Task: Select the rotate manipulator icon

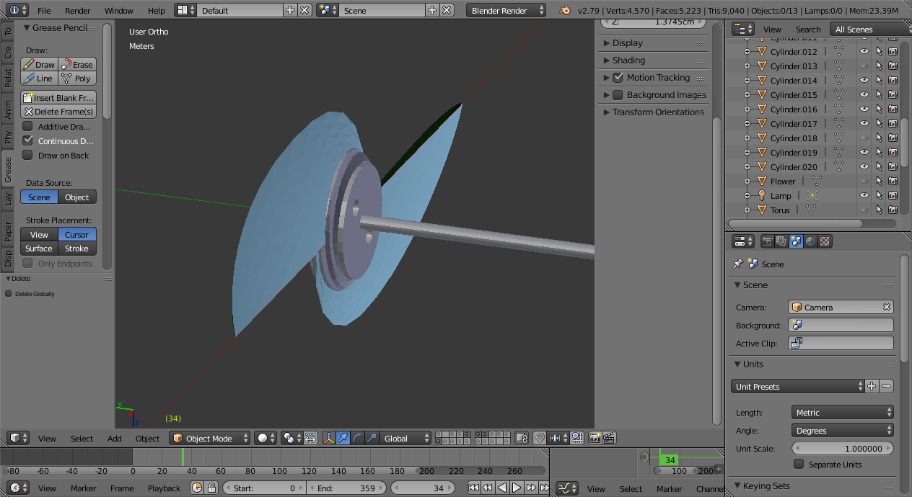Action: click(x=357, y=438)
